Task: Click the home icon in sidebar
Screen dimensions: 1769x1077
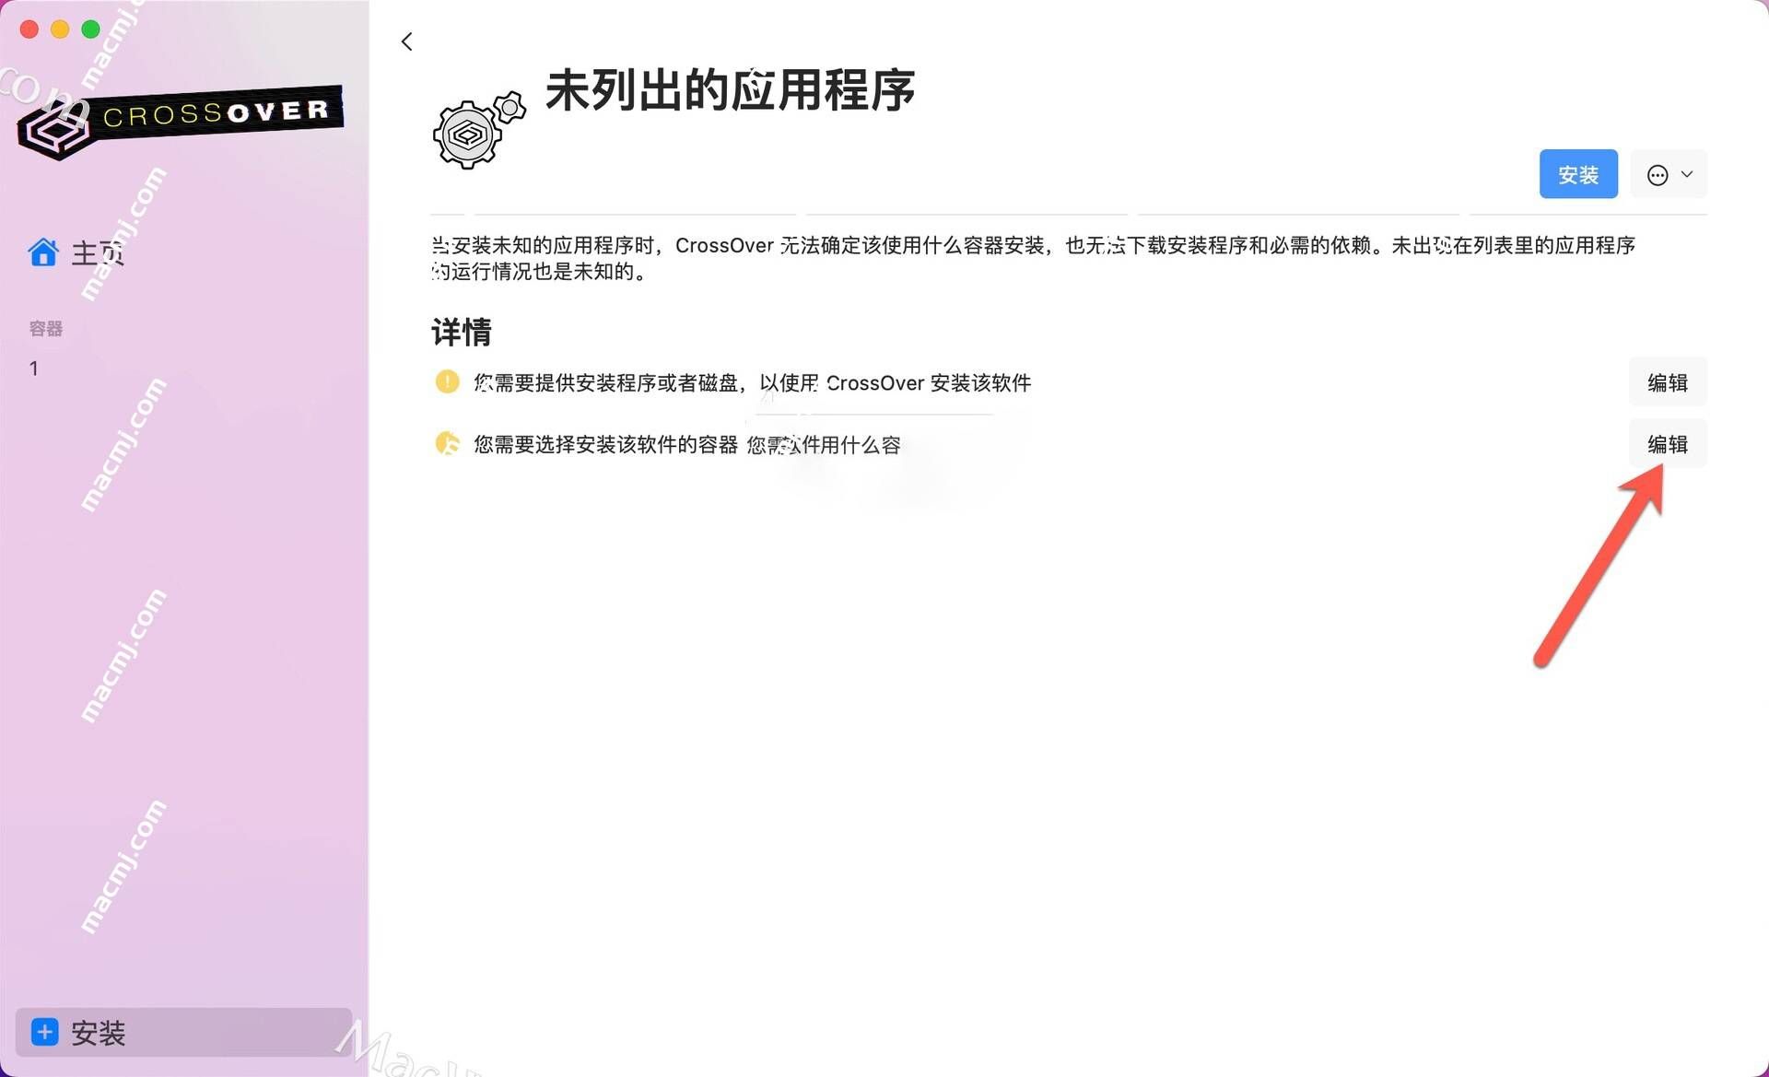Action: 43,252
